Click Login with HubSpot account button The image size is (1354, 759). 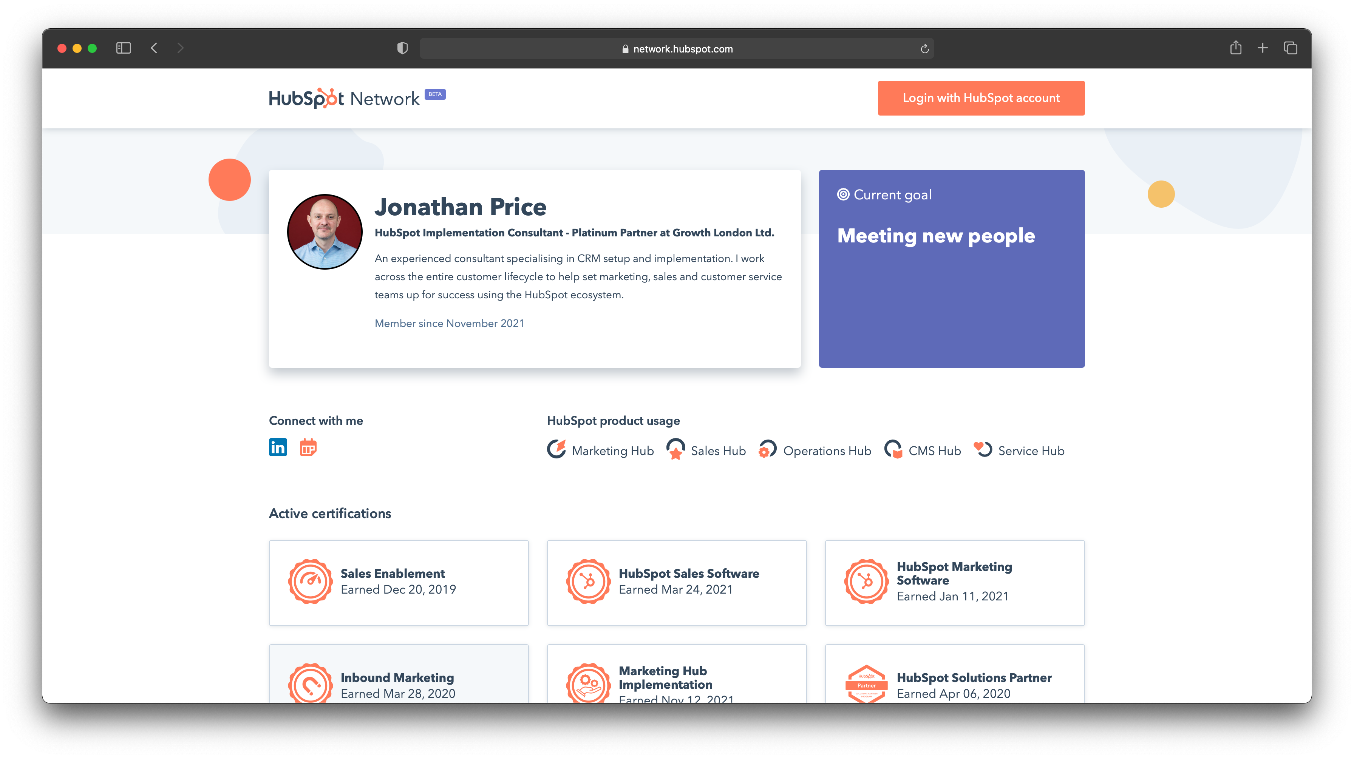(x=981, y=98)
